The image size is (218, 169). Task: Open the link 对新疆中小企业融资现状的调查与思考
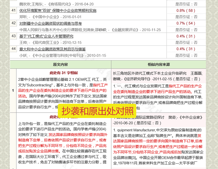tap(51, 23)
